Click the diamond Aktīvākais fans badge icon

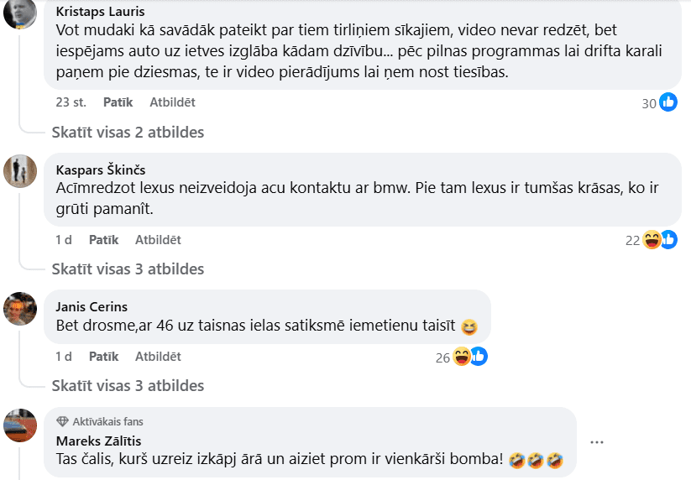tap(62, 421)
